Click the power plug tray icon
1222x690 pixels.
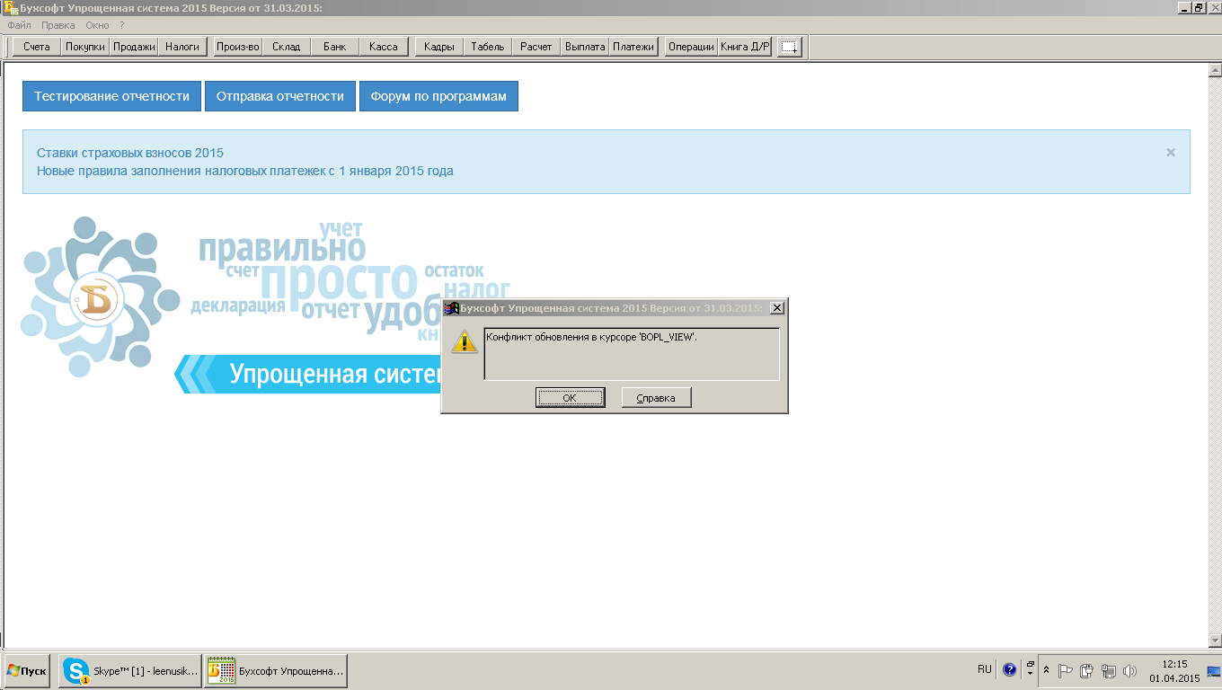(1087, 670)
